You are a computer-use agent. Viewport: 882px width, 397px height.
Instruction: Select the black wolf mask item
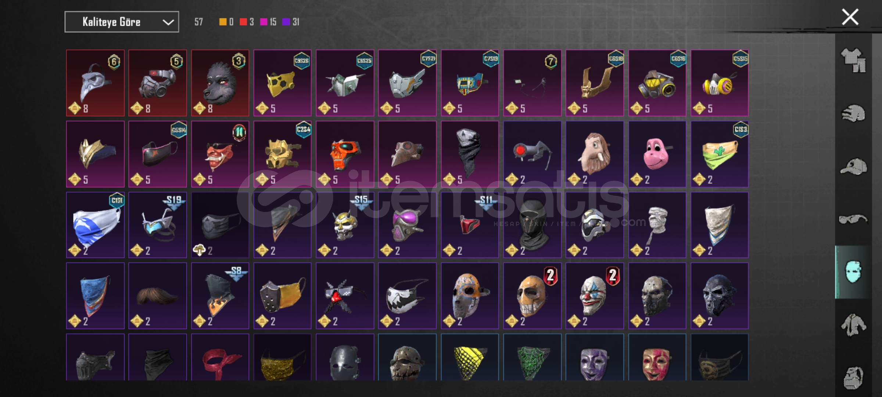coord(220,83)
